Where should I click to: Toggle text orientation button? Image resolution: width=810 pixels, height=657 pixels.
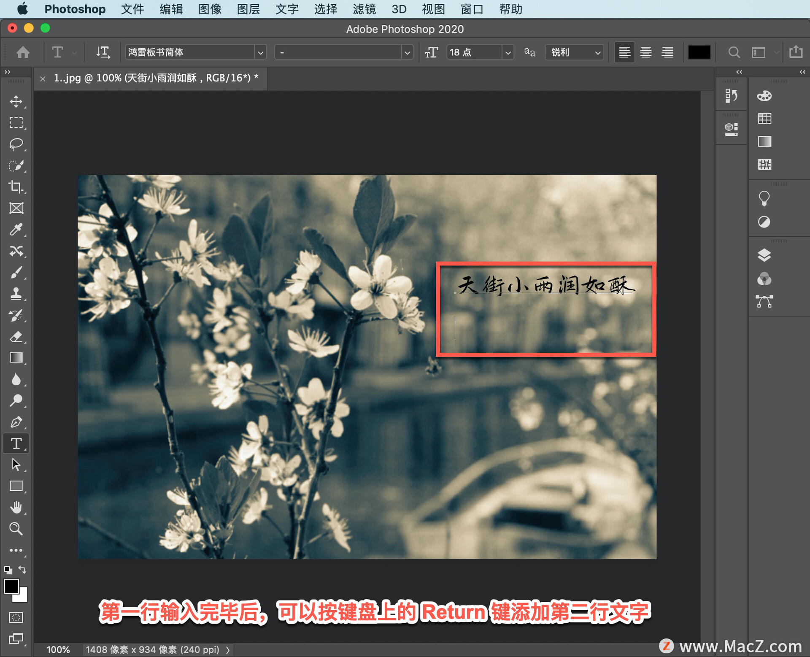tap(103, 52)
